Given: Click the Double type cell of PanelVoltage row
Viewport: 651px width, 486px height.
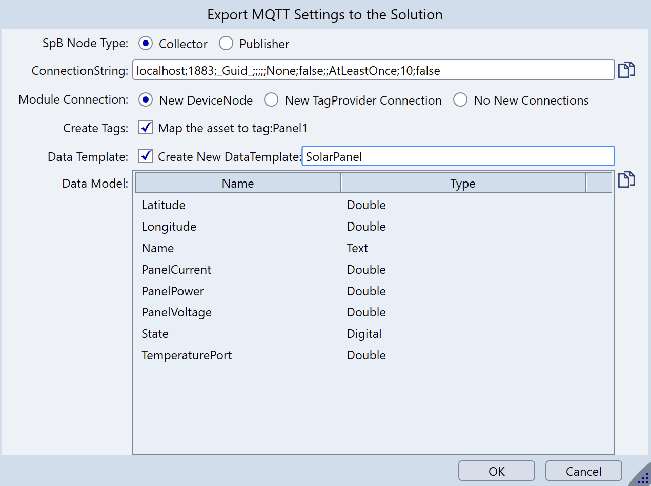Looking at the screenshot, I should (x=366, y=312).
